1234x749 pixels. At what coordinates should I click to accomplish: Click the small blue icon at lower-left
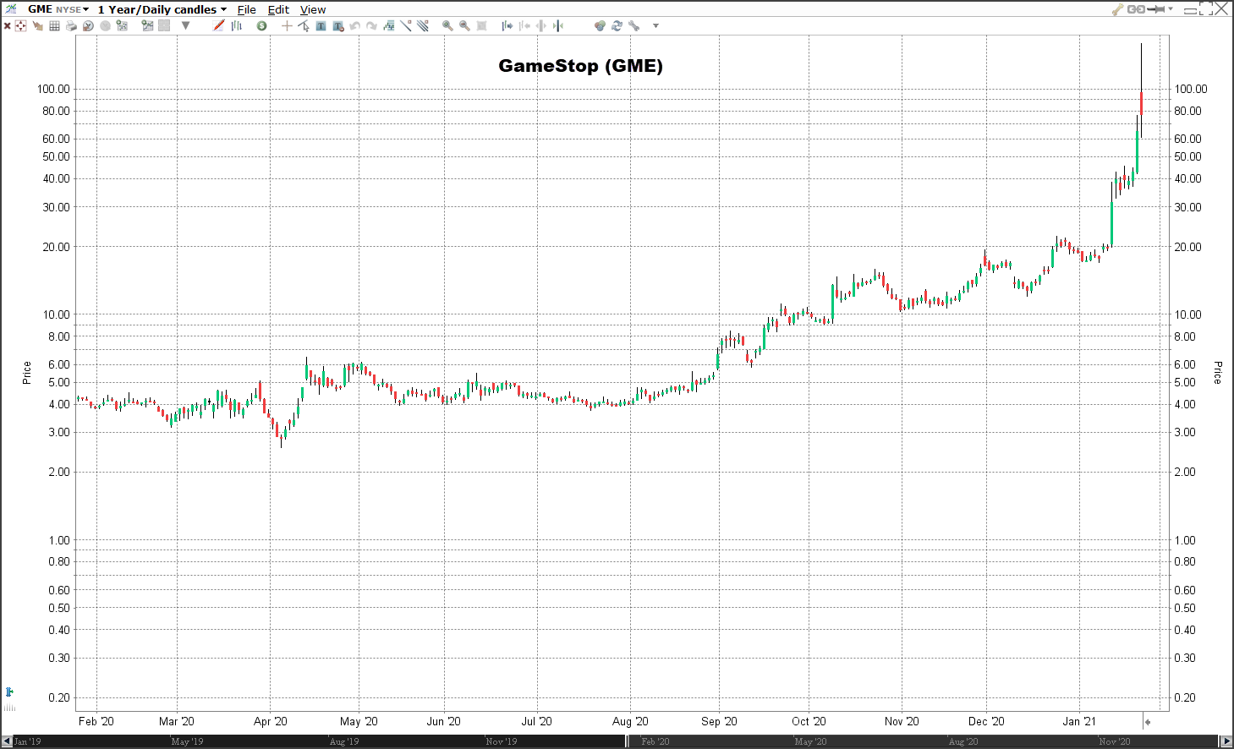pyautogui.click(x=9, y=692)
